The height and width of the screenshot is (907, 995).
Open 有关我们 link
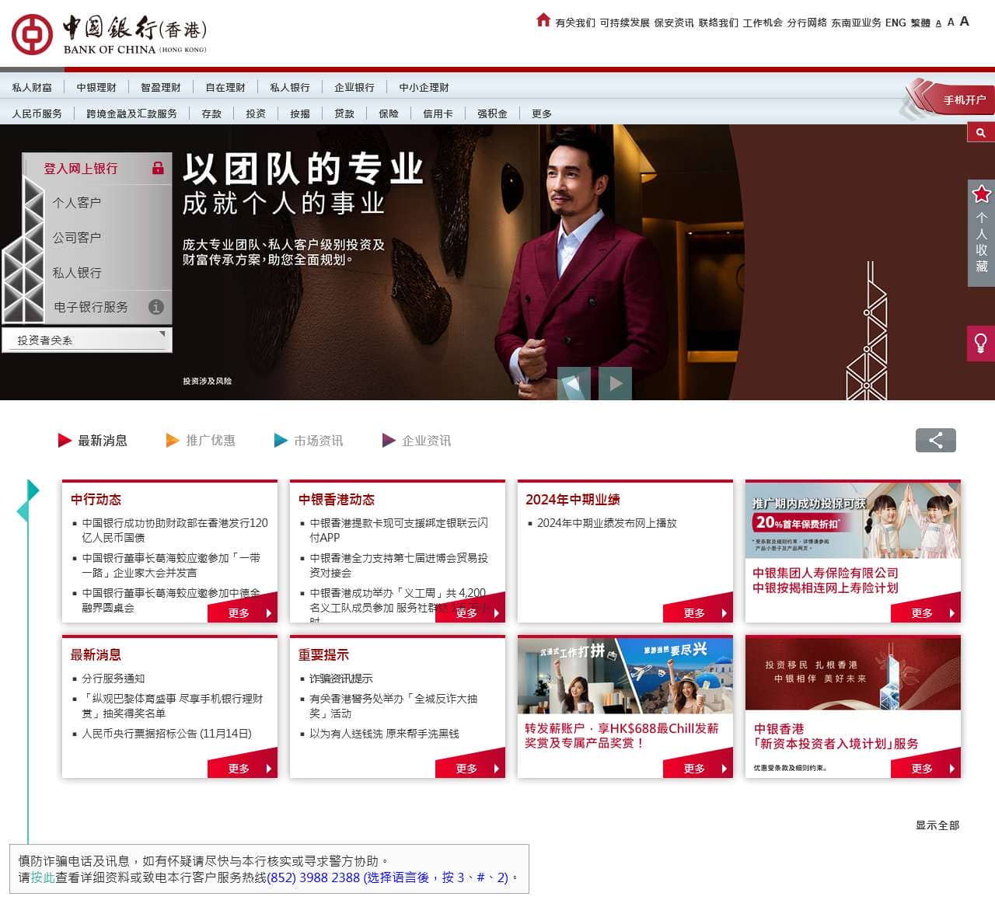click(x=575, y=23)
